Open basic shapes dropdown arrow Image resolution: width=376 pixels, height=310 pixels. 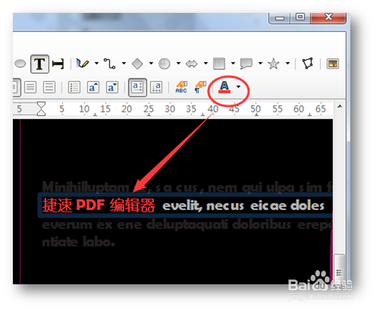coord(151,63)
